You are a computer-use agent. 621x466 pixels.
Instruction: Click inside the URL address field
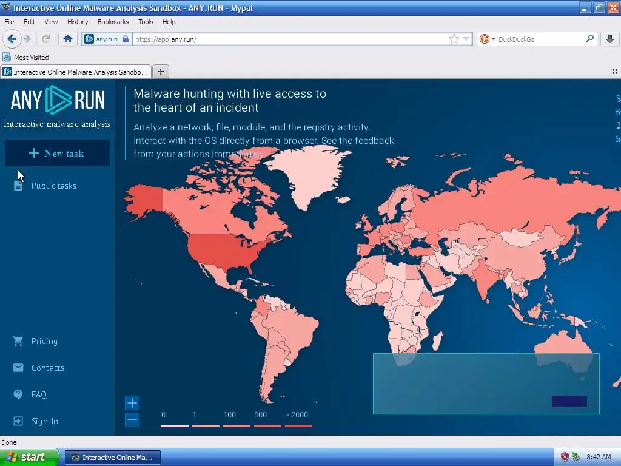[x=290, y=39]
